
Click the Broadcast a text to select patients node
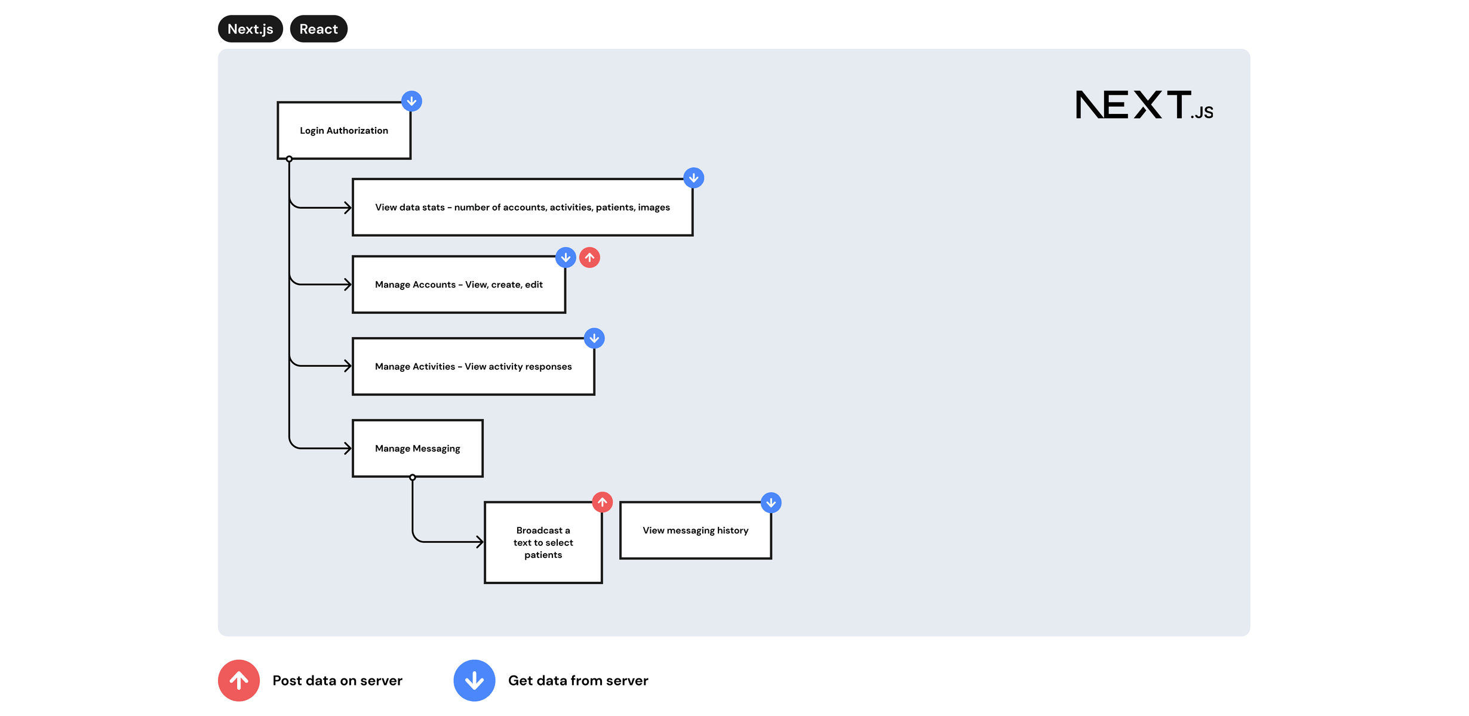tap(543, 542)
